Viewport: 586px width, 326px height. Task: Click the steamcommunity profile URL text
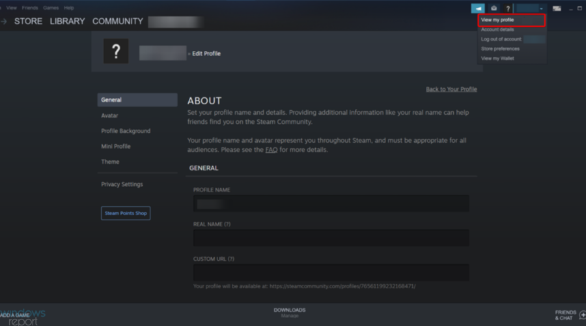point(342,286)
